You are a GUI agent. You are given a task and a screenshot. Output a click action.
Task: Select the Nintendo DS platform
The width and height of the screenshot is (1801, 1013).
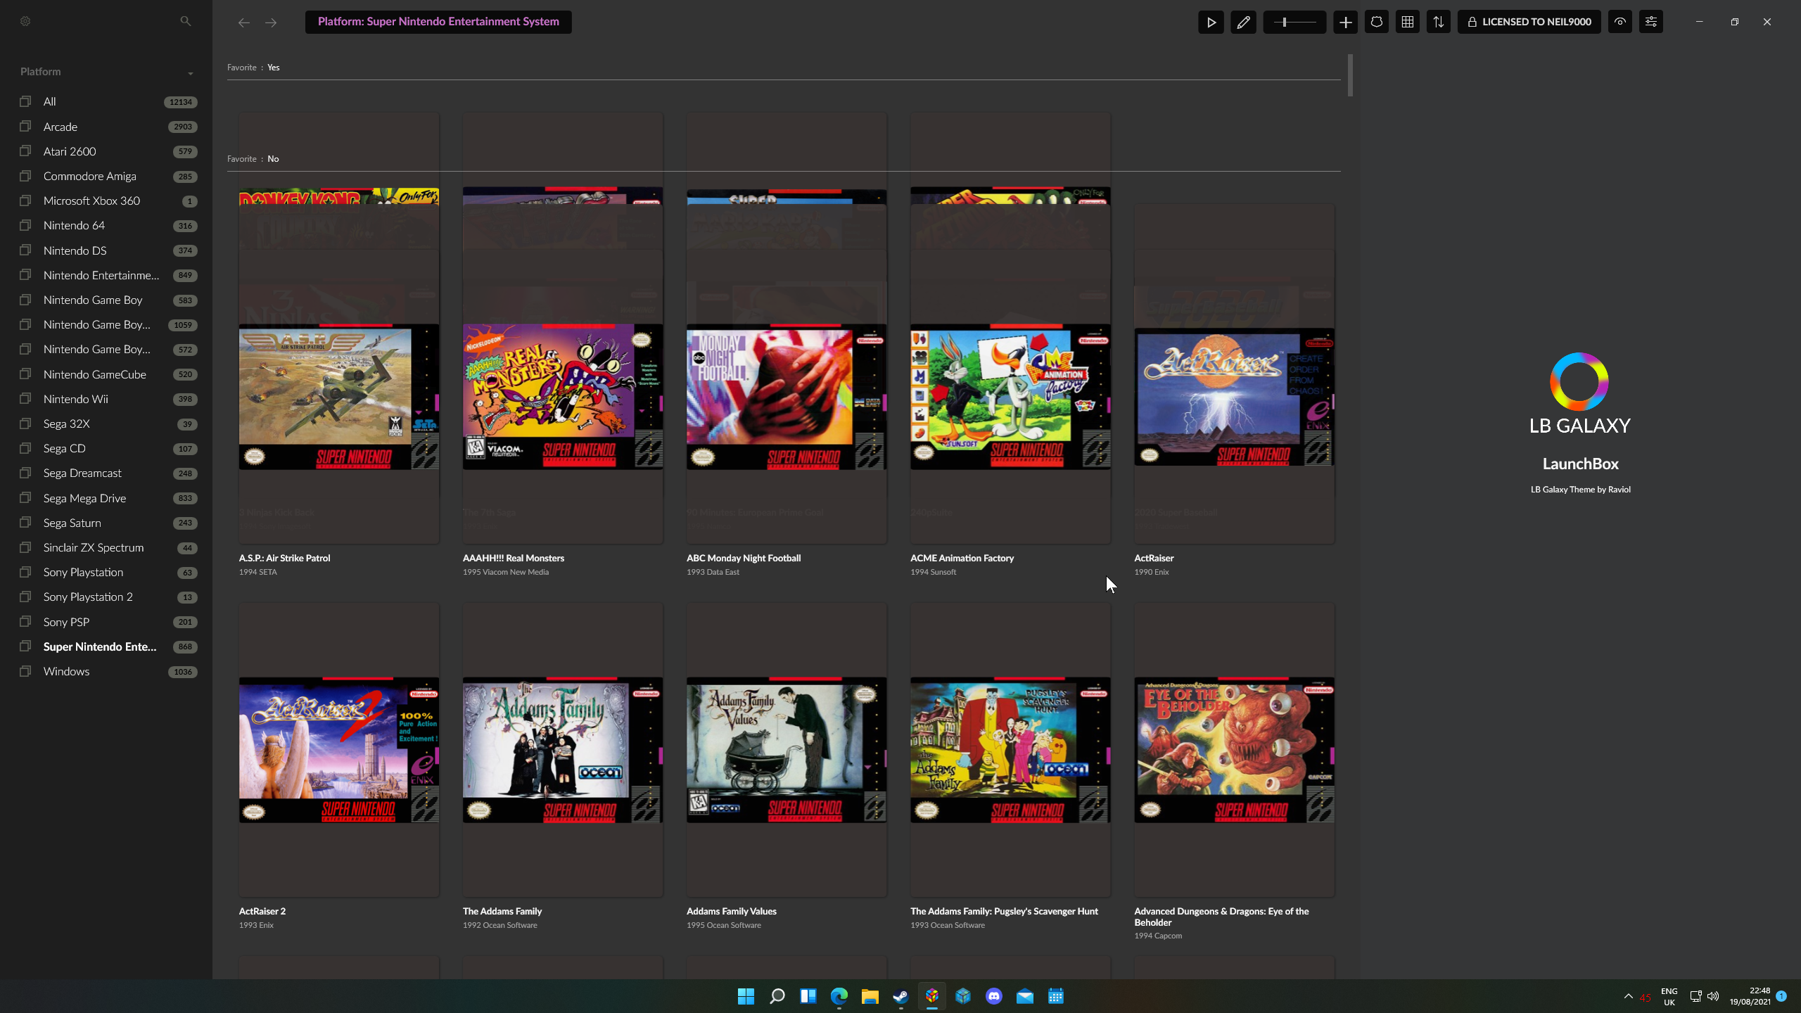(x=107, y=250)
